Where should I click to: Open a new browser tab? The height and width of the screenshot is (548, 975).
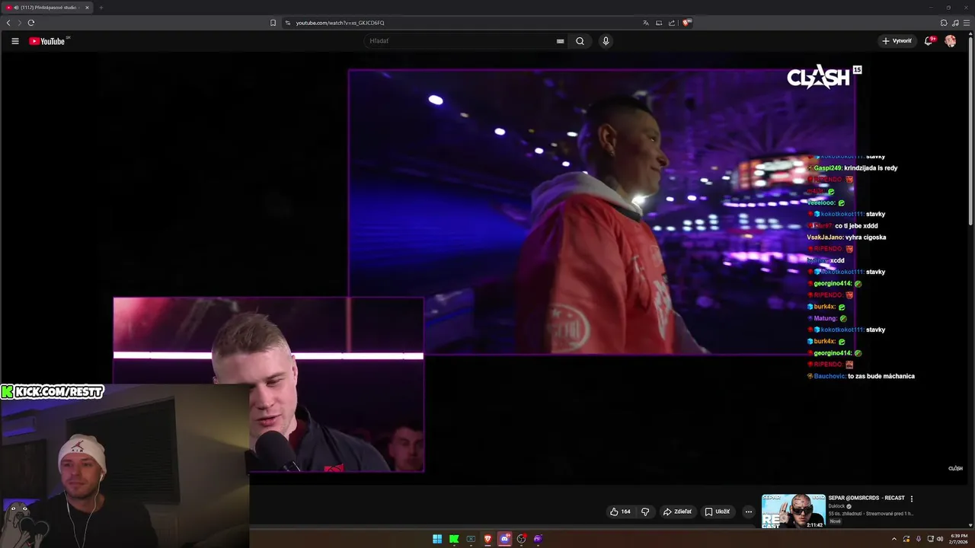101,8
